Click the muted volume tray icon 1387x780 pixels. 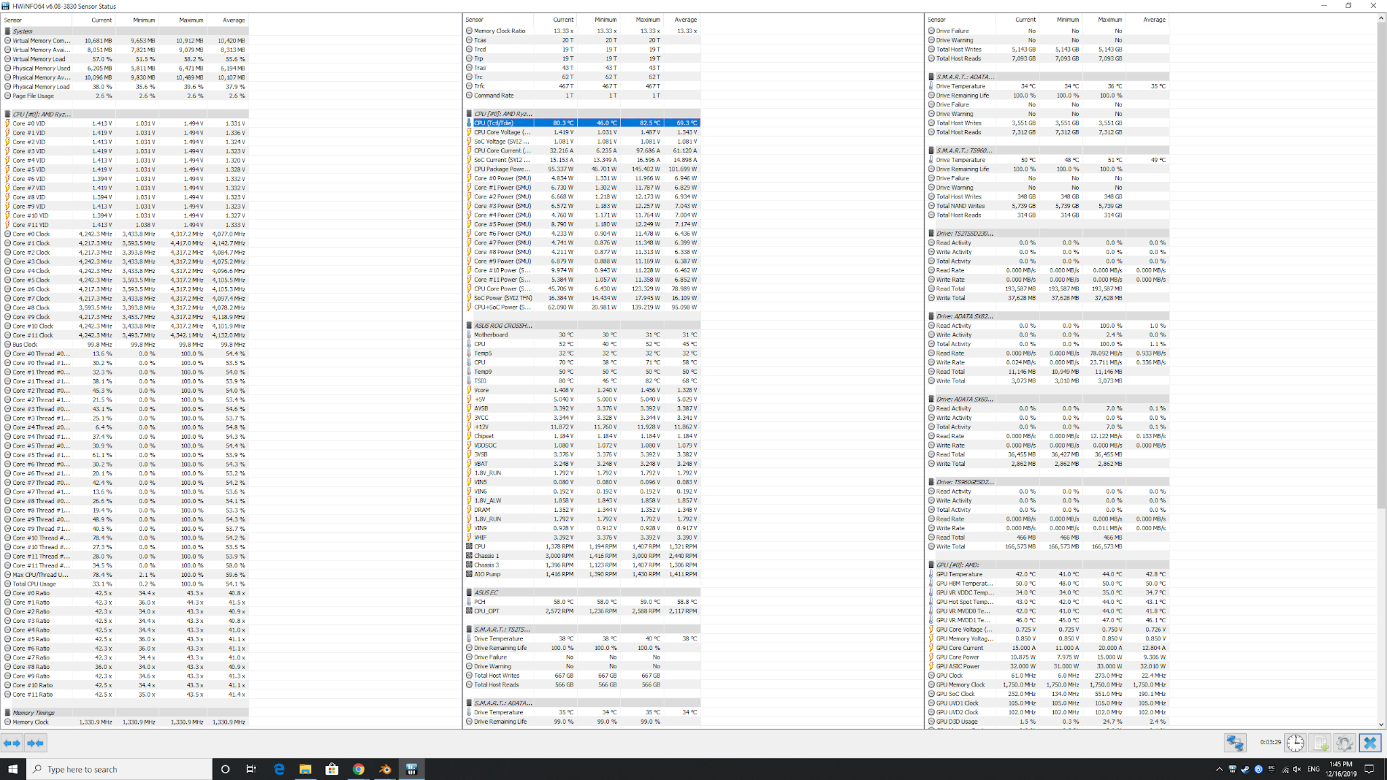coord(1296,769)
